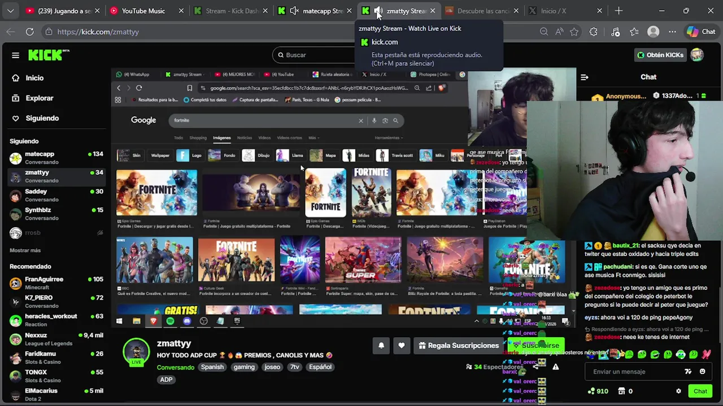Open the chat shop store icon
The width and height of the screenshot is (723, 406).
621,391
